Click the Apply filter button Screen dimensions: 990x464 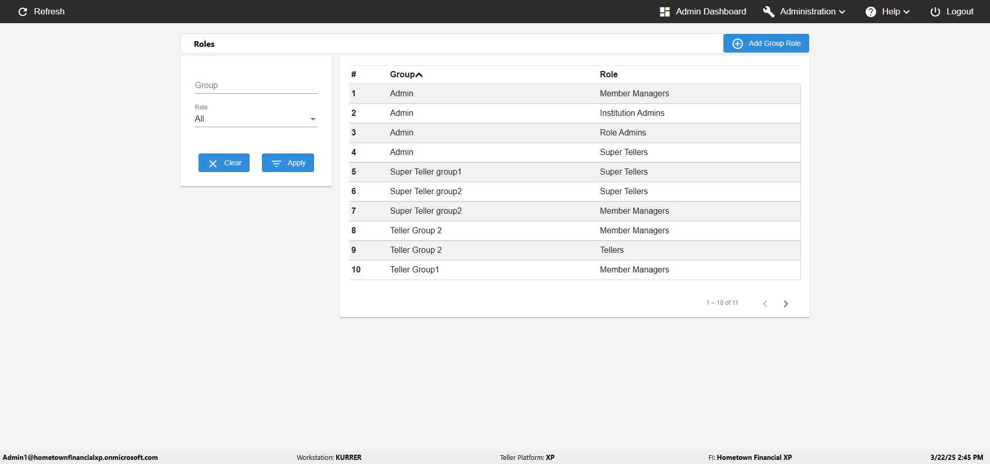[x=288, y=163]
